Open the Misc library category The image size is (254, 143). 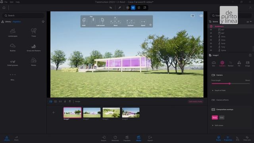coord(13,77)
